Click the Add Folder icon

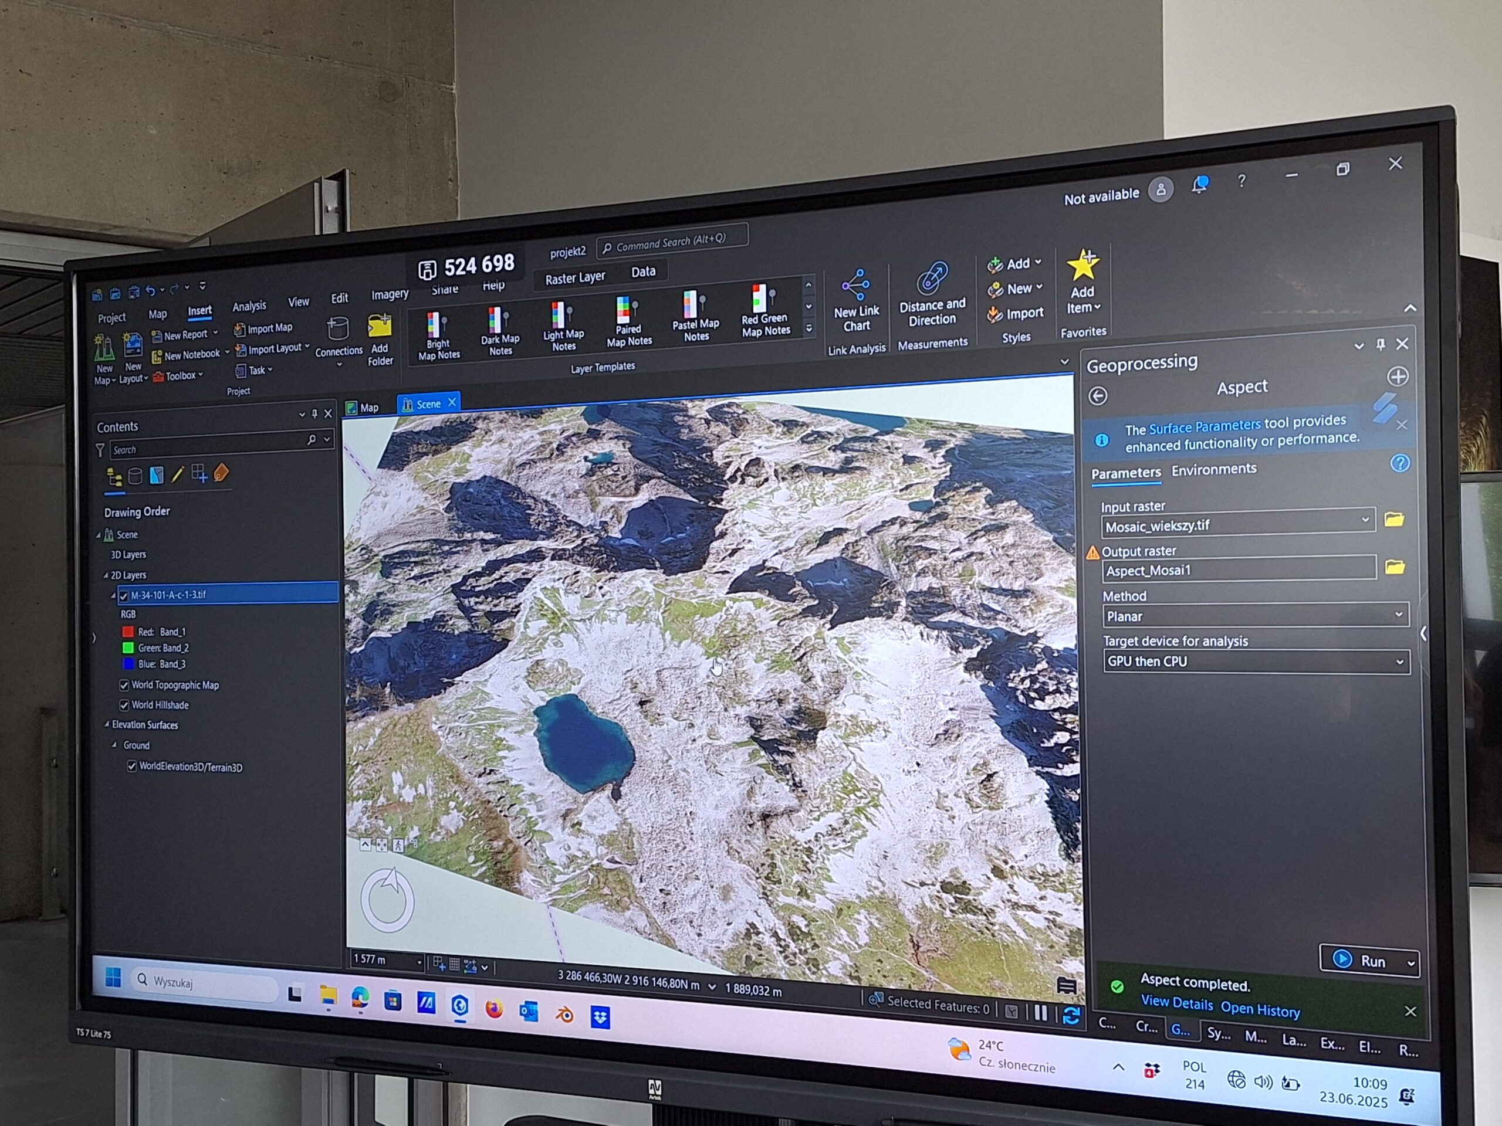point(380,327)
